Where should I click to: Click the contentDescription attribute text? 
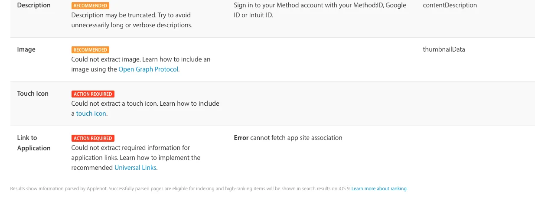point(450,6)
